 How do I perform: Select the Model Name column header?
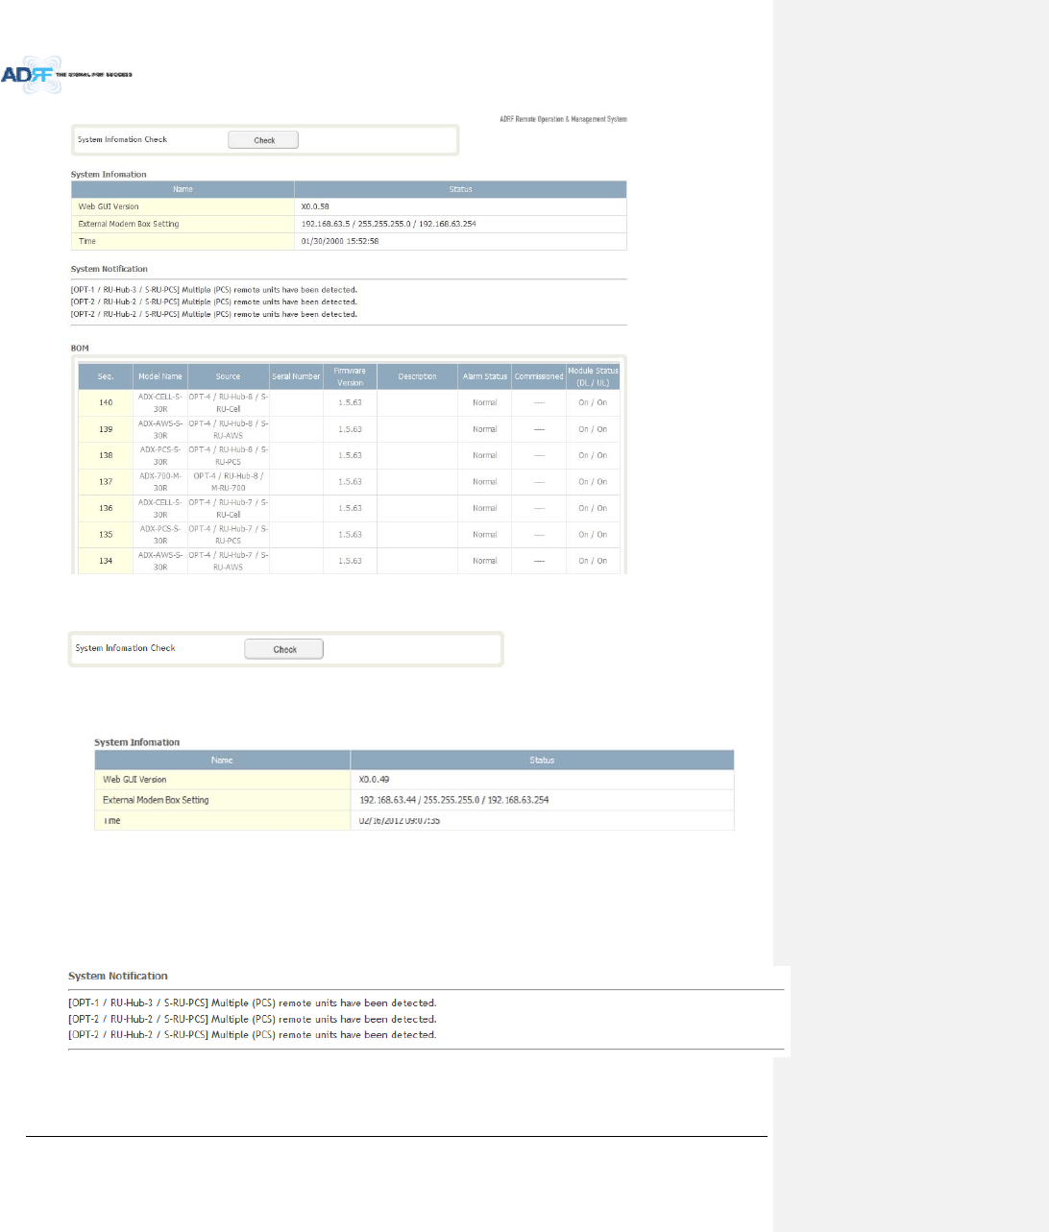[x=160, y=376]
